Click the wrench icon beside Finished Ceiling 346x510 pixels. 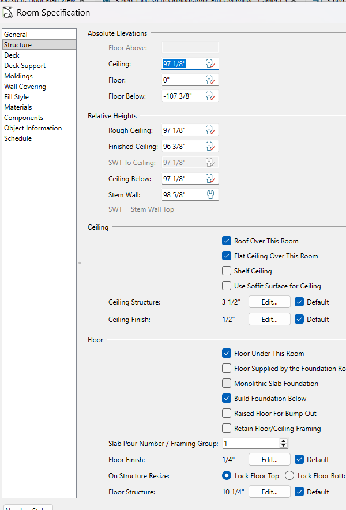pyautogui.click(x=210, y=147)
